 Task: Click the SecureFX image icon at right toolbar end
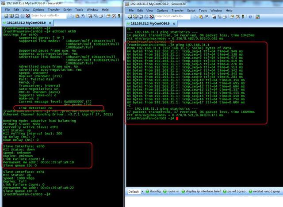258,17
